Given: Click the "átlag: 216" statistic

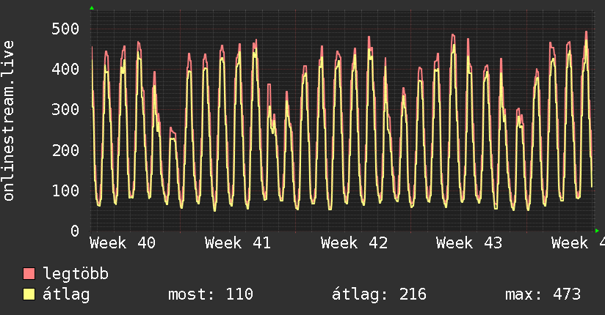Looking at the screenshot, I should point(379,294).
